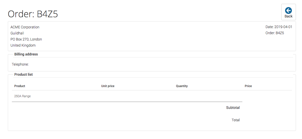This screenshot has height=139, width=302.
Task: Select the 250A Range product row
Action: point(22,96)
